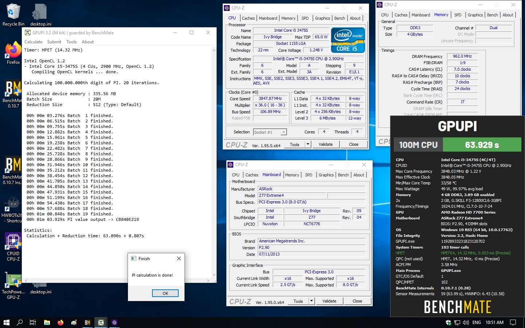Open the Graphics tab in the CPU-Z Memory window

point(475,15)
